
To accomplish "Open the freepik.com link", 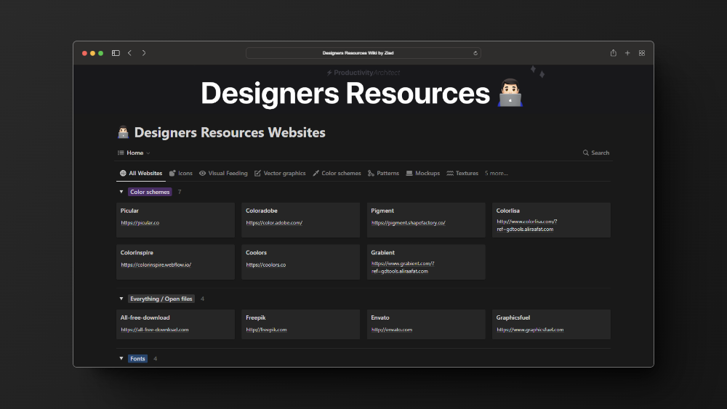I will click(x=266, y=330).
